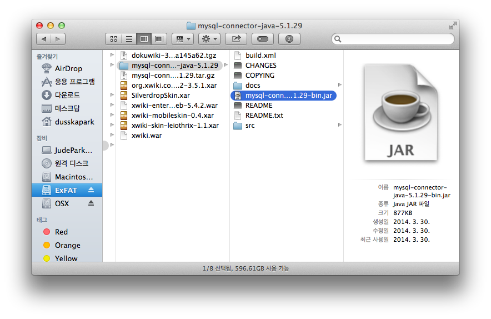491x319 pixels.
Task: Click the 즐겨찾기 sidebar heading
Action: pyautogui.click(x=47, y=57)
